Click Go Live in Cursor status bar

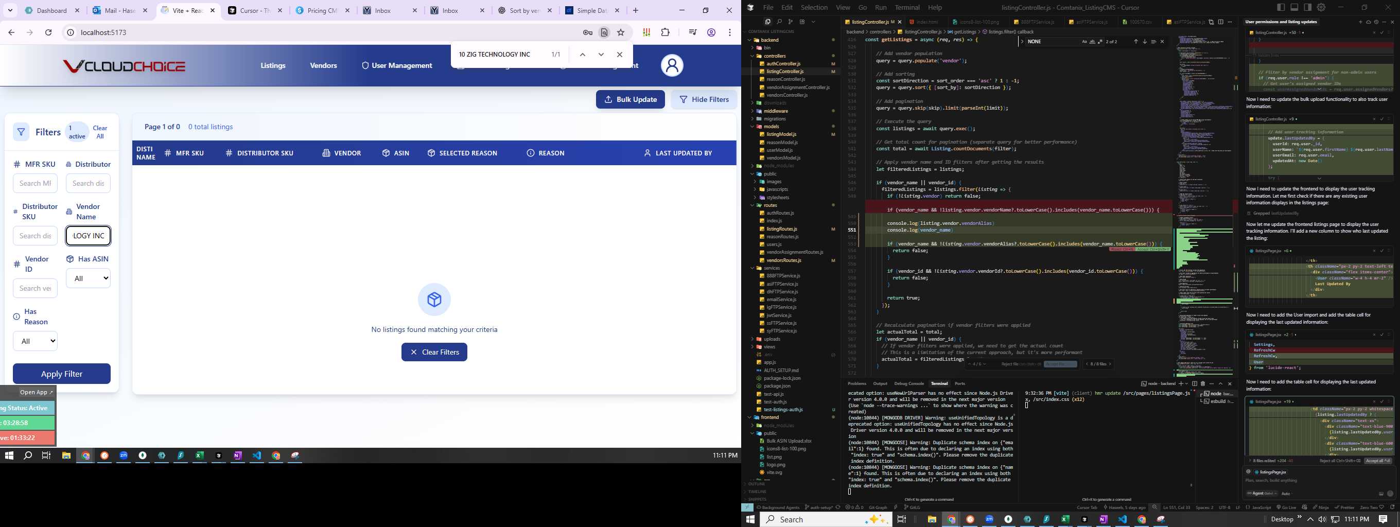(x=1285, y=507)
